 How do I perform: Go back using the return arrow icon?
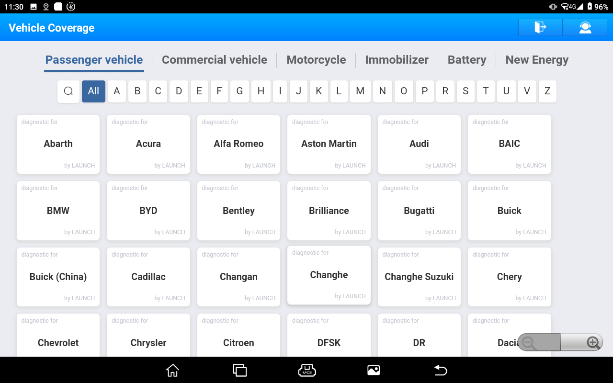click(440, 370)
